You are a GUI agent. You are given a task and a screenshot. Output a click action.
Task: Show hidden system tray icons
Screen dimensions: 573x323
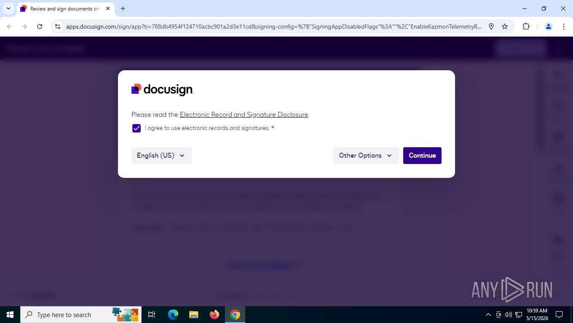(x=488, y=315)
